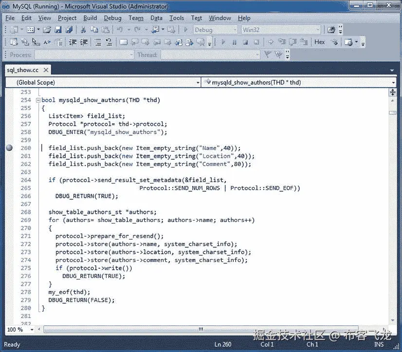This screenshot has height=352, width=402.
Task: Click the Stop Debugging icon
Action: click(x=245, y=42)
